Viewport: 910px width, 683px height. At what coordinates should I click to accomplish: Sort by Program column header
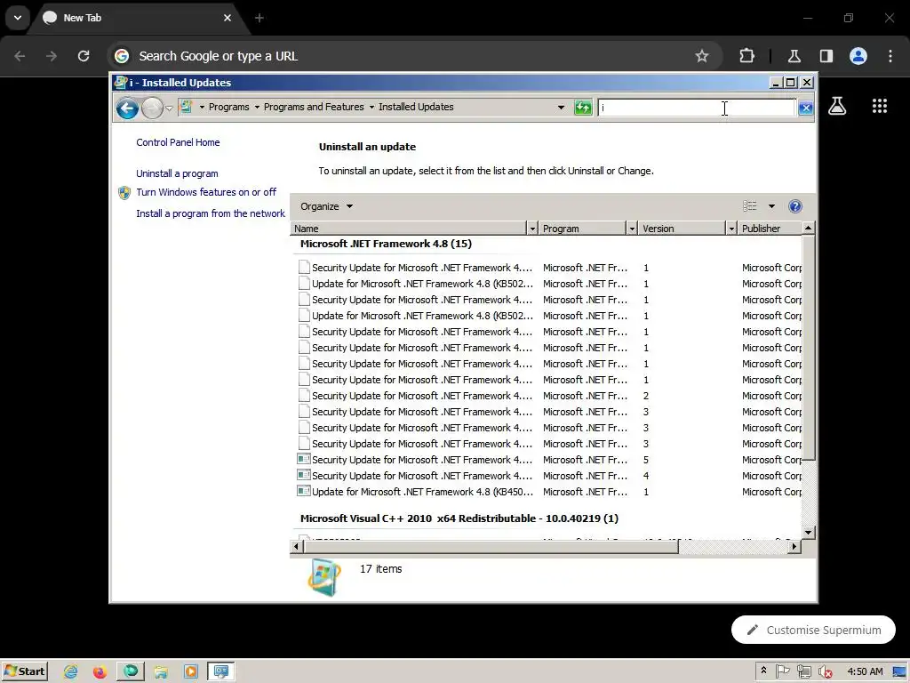583,229
